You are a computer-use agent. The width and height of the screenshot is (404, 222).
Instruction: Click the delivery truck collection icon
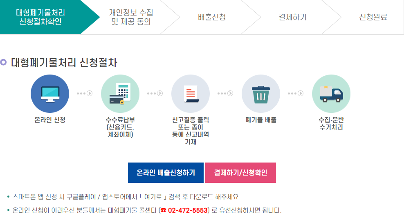[331, 94]
